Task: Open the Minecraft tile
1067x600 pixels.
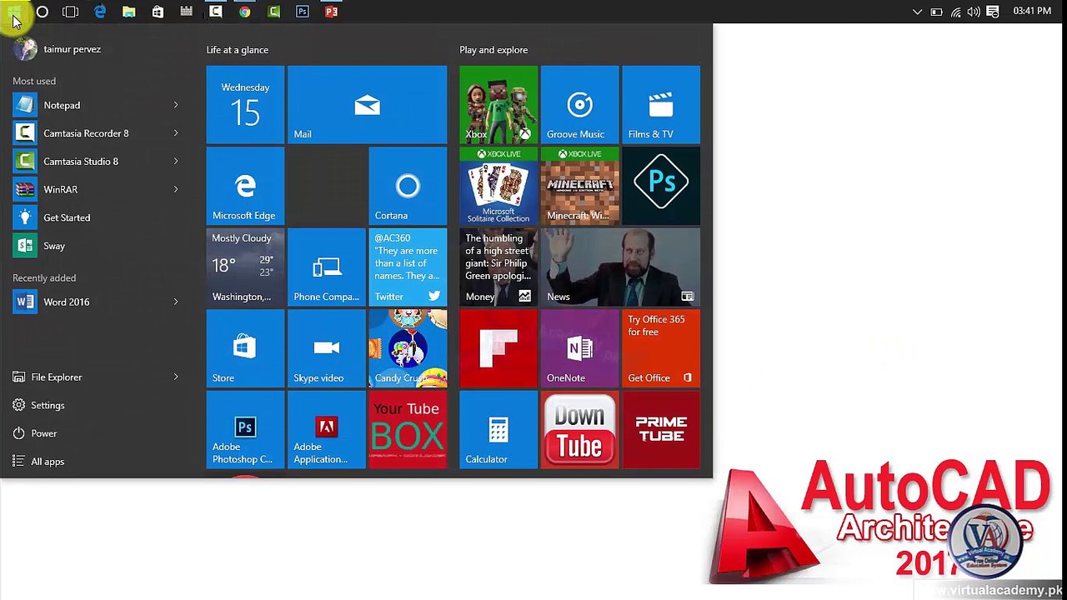Action: [579, 187]
